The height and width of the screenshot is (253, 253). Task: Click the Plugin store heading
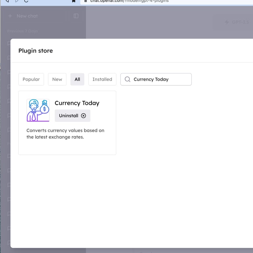point(36,51)
